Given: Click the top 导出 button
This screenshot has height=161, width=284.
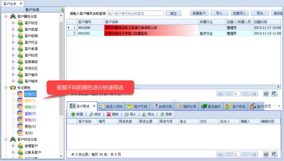Looking at the screenshot, I should [x=260, y=13].
